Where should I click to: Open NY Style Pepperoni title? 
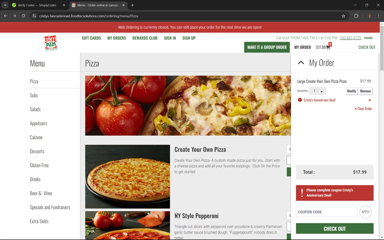[x=197, y=216]
